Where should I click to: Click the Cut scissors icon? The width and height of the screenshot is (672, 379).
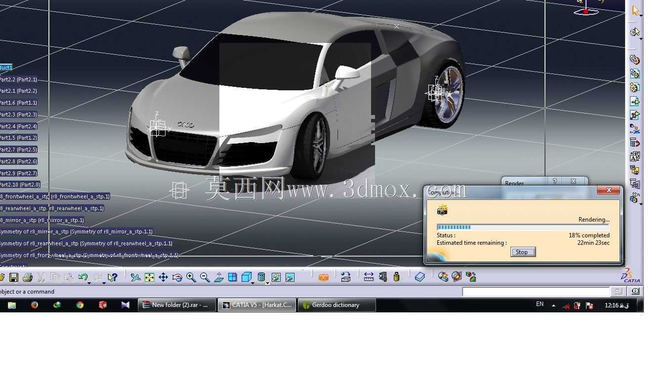42,277
